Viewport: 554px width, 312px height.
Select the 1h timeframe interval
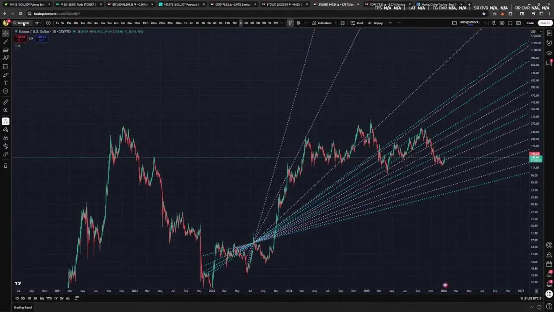[x=186, y=23]
